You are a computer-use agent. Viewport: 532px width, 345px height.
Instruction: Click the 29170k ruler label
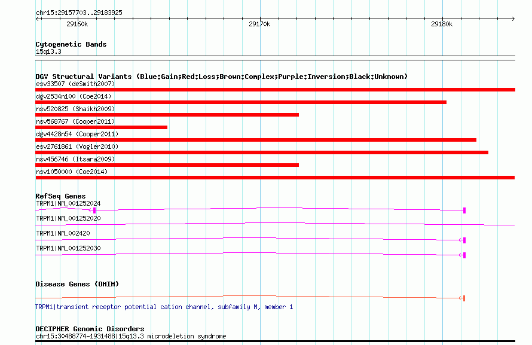pyautogui.click(x=259, y=24)
